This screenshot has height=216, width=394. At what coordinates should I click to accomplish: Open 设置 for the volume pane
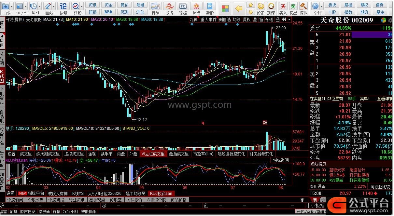coord(12,154)
